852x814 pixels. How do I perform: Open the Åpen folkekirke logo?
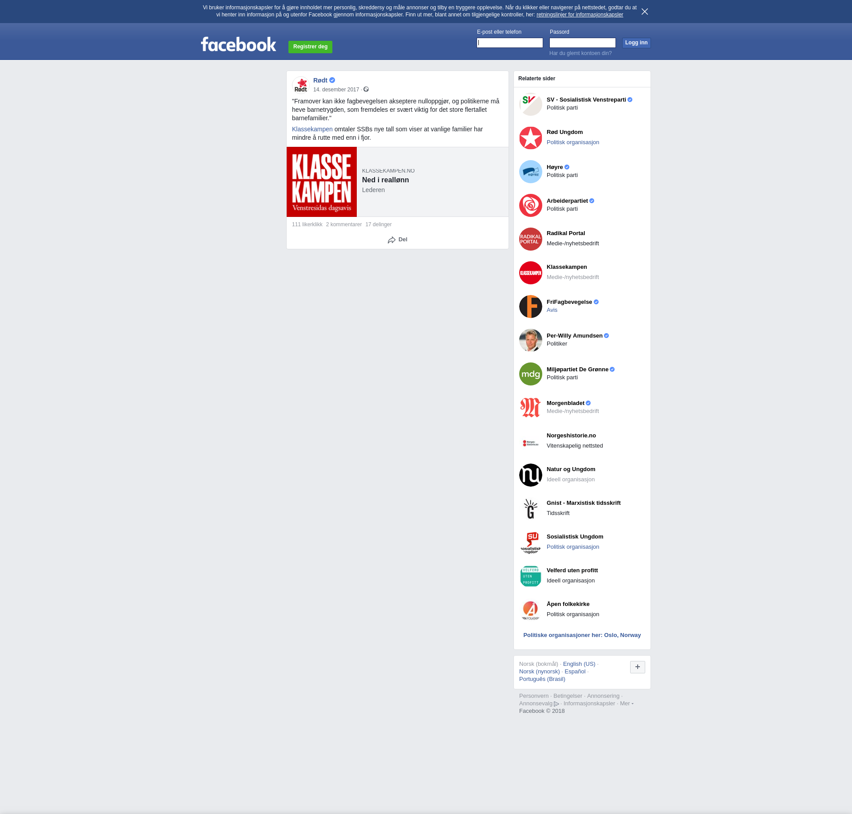tap(531, 610)
